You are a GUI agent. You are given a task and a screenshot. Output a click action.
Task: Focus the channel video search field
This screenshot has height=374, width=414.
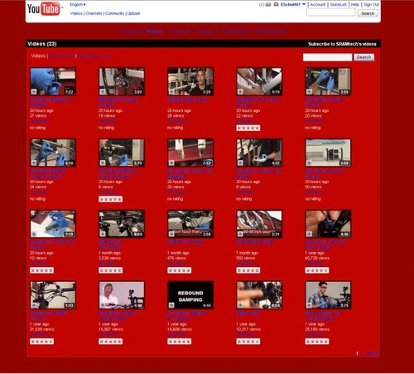coord(327,57)
